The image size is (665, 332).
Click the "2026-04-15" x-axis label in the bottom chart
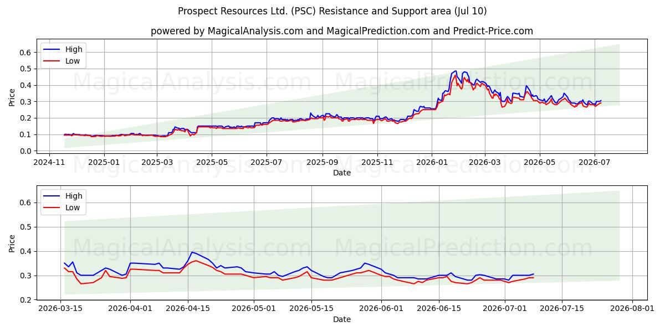pyautogui.click(x=187, y=309)
